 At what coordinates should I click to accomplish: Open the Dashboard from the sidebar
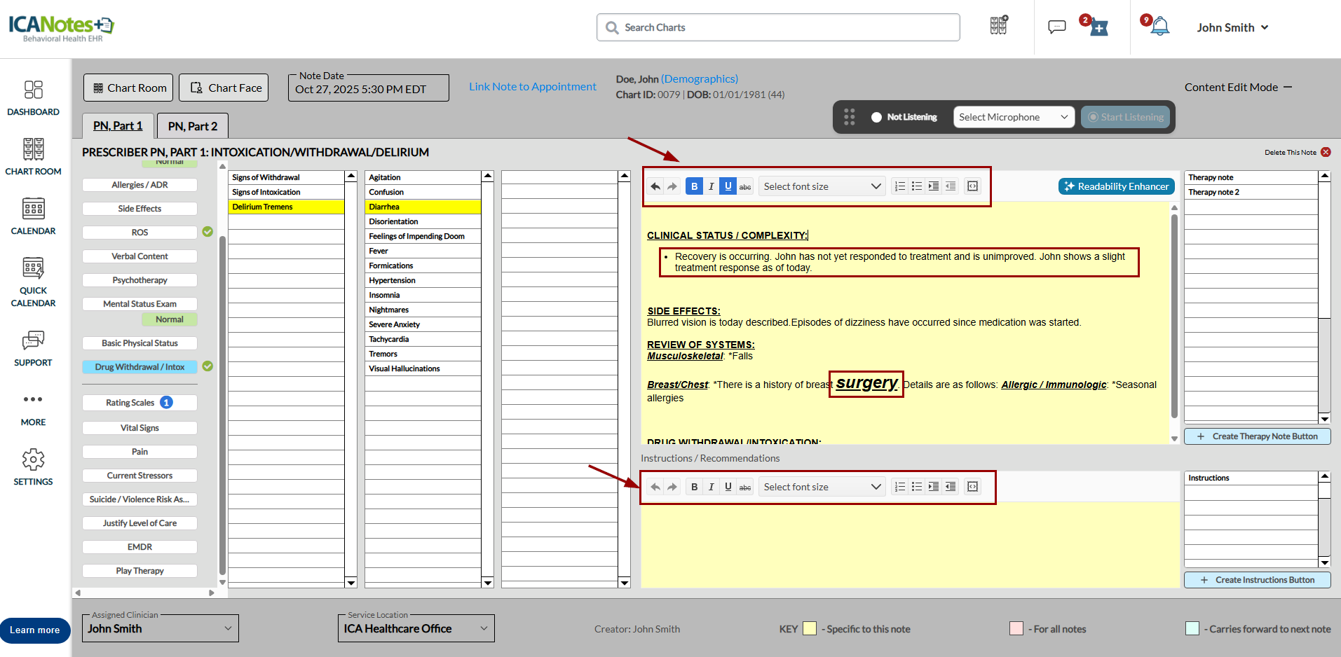(x=33, y=97)
